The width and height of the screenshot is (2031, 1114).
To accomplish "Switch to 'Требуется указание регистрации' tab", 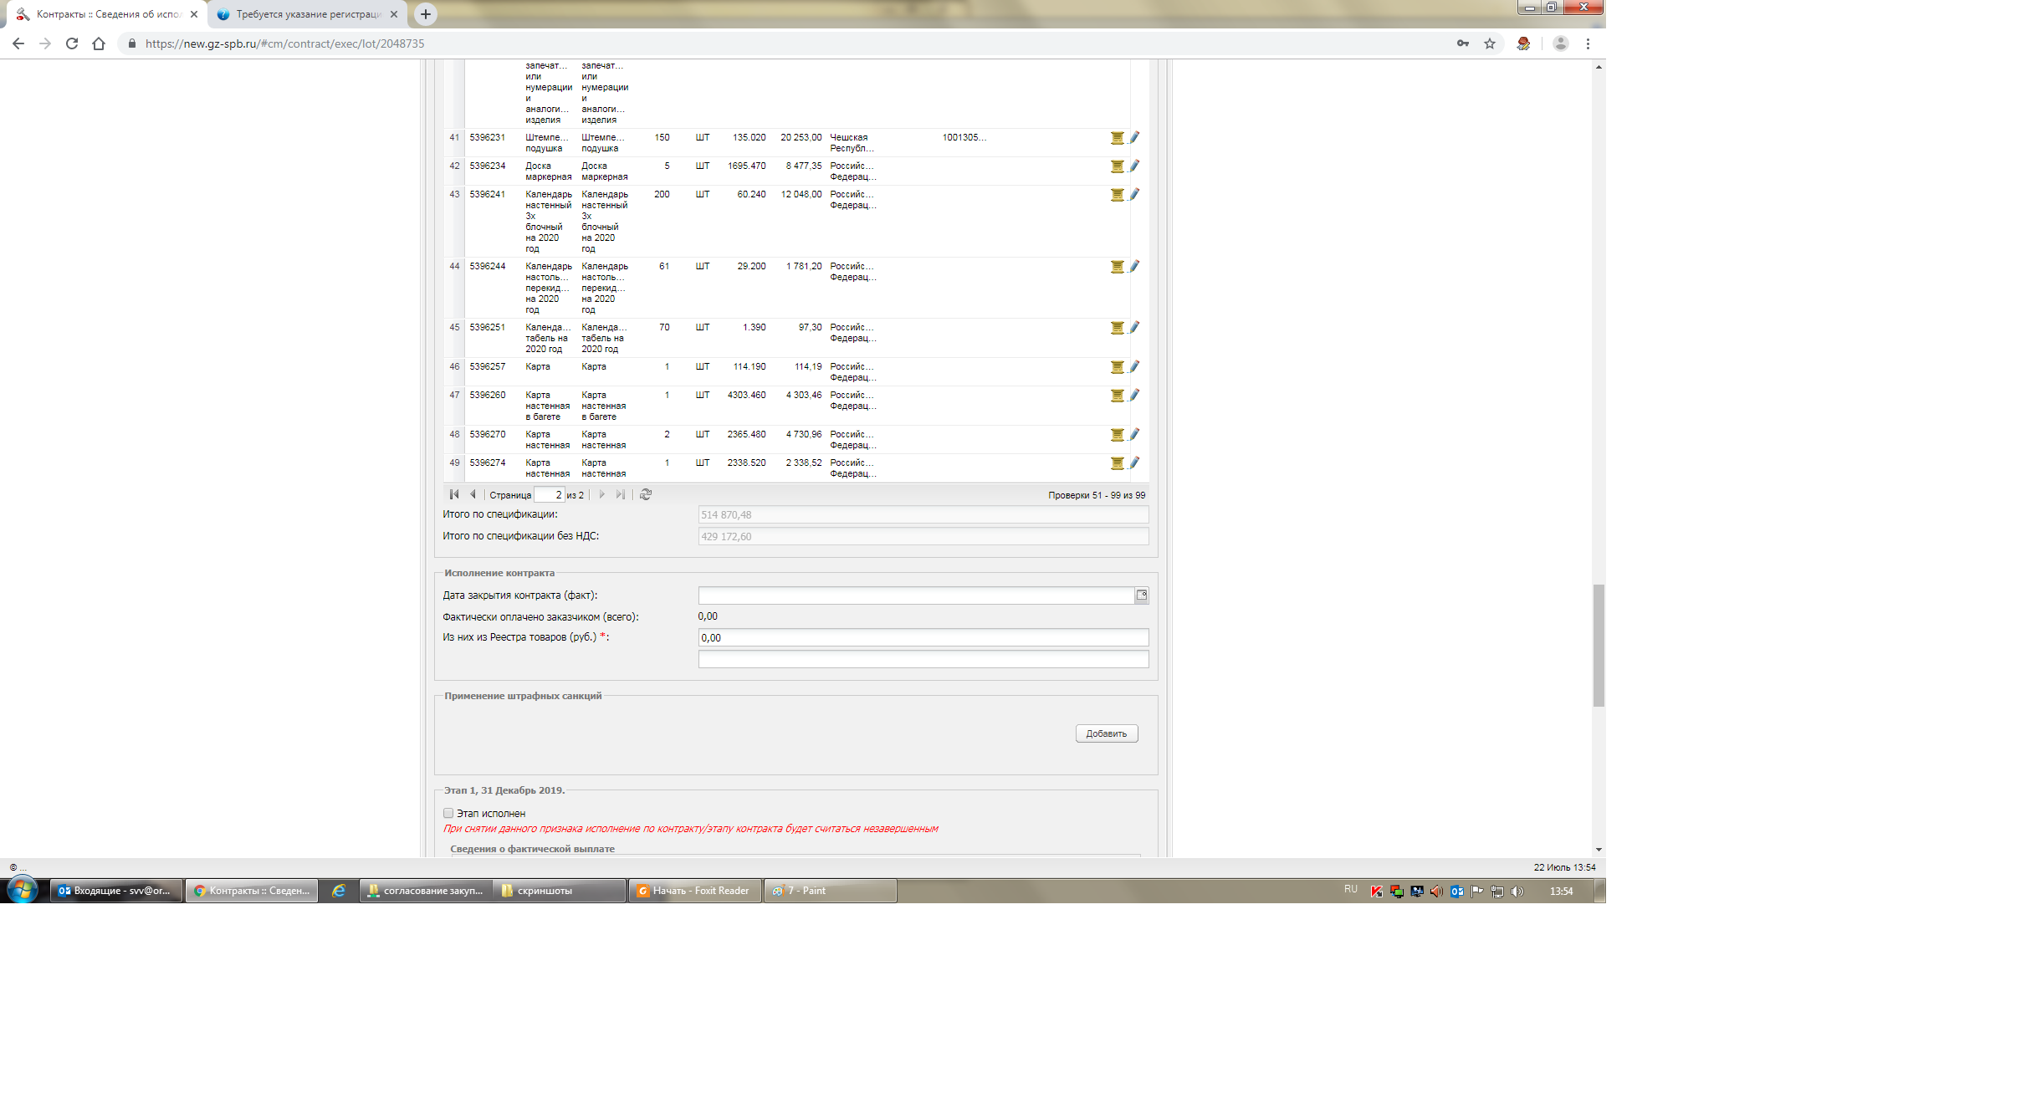I will (307, 14).
